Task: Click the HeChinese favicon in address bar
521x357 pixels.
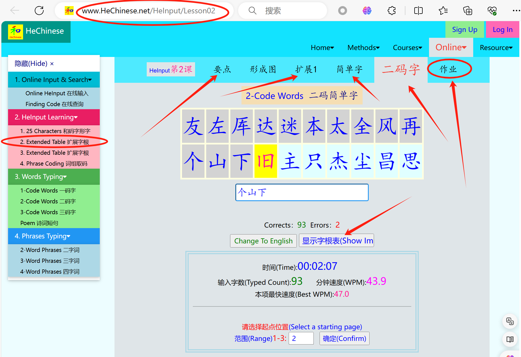Action: [x=69, y=11]
